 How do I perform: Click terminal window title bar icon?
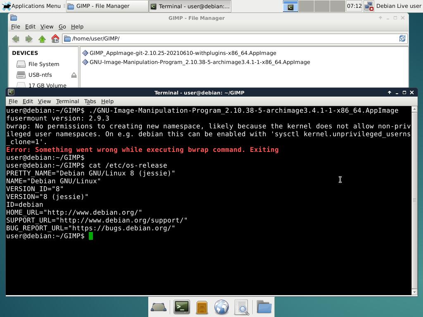point(11,92)
